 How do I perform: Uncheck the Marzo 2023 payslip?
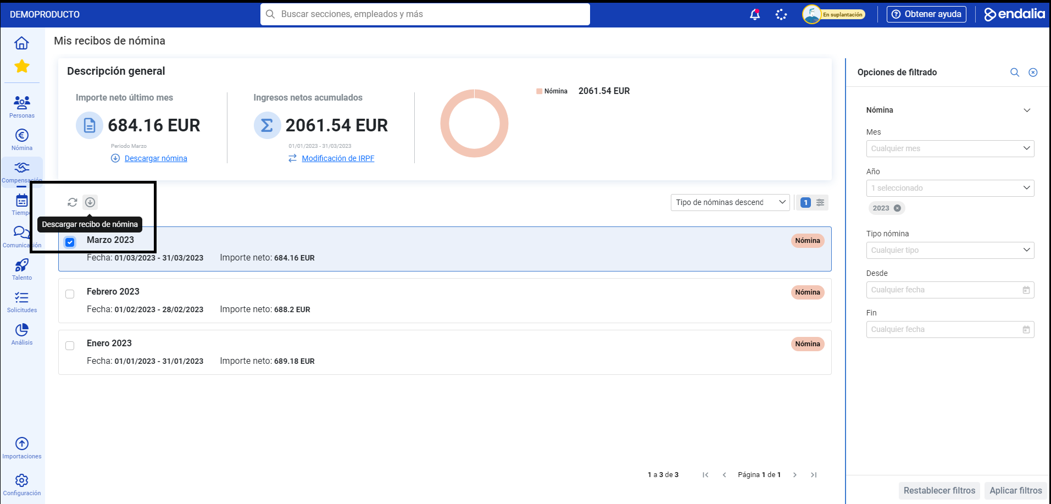[70, 242]
